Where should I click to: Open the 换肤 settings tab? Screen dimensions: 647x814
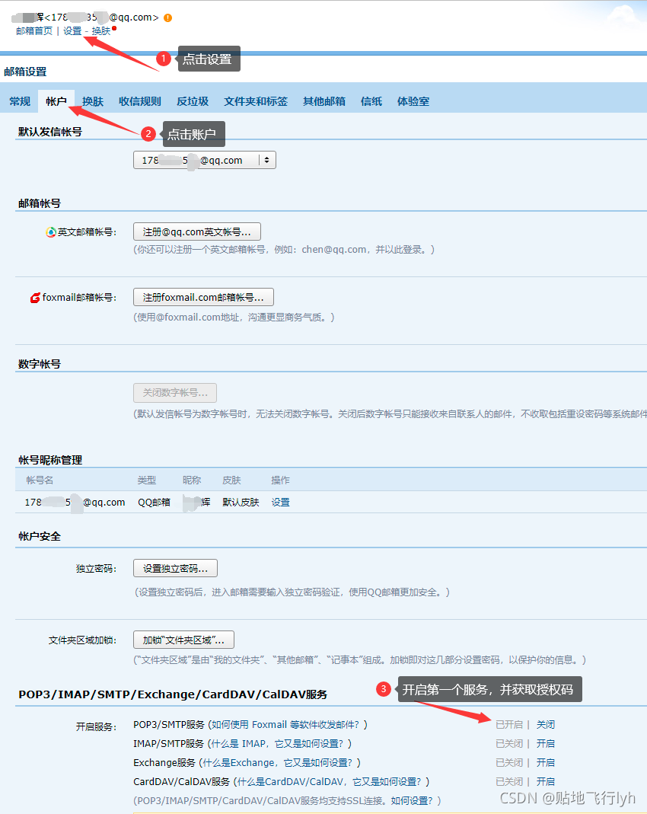tap(93, 101)
